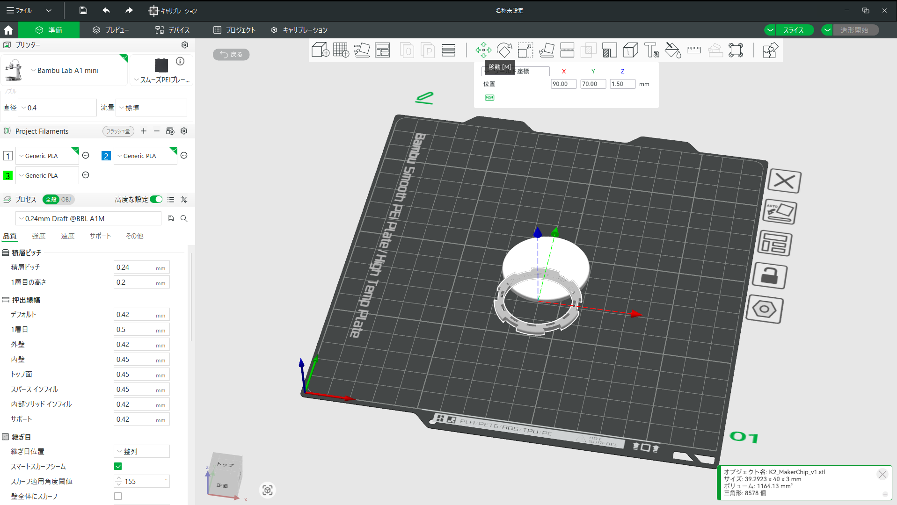The width and height of the screenshot is (897, 505).
Task: Switch to the デバイス tab
Action: click(173, 30)
